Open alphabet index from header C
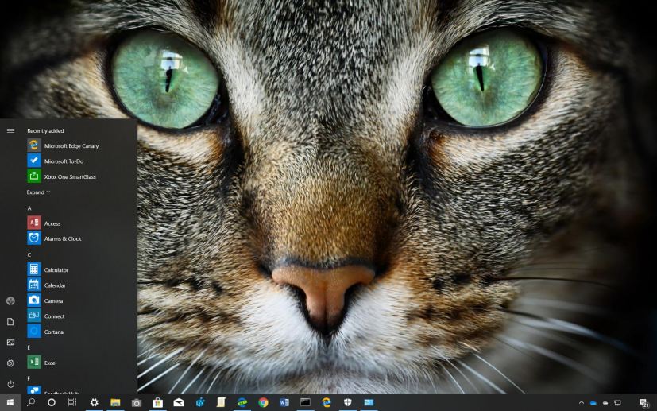 [x=29, y=254]
